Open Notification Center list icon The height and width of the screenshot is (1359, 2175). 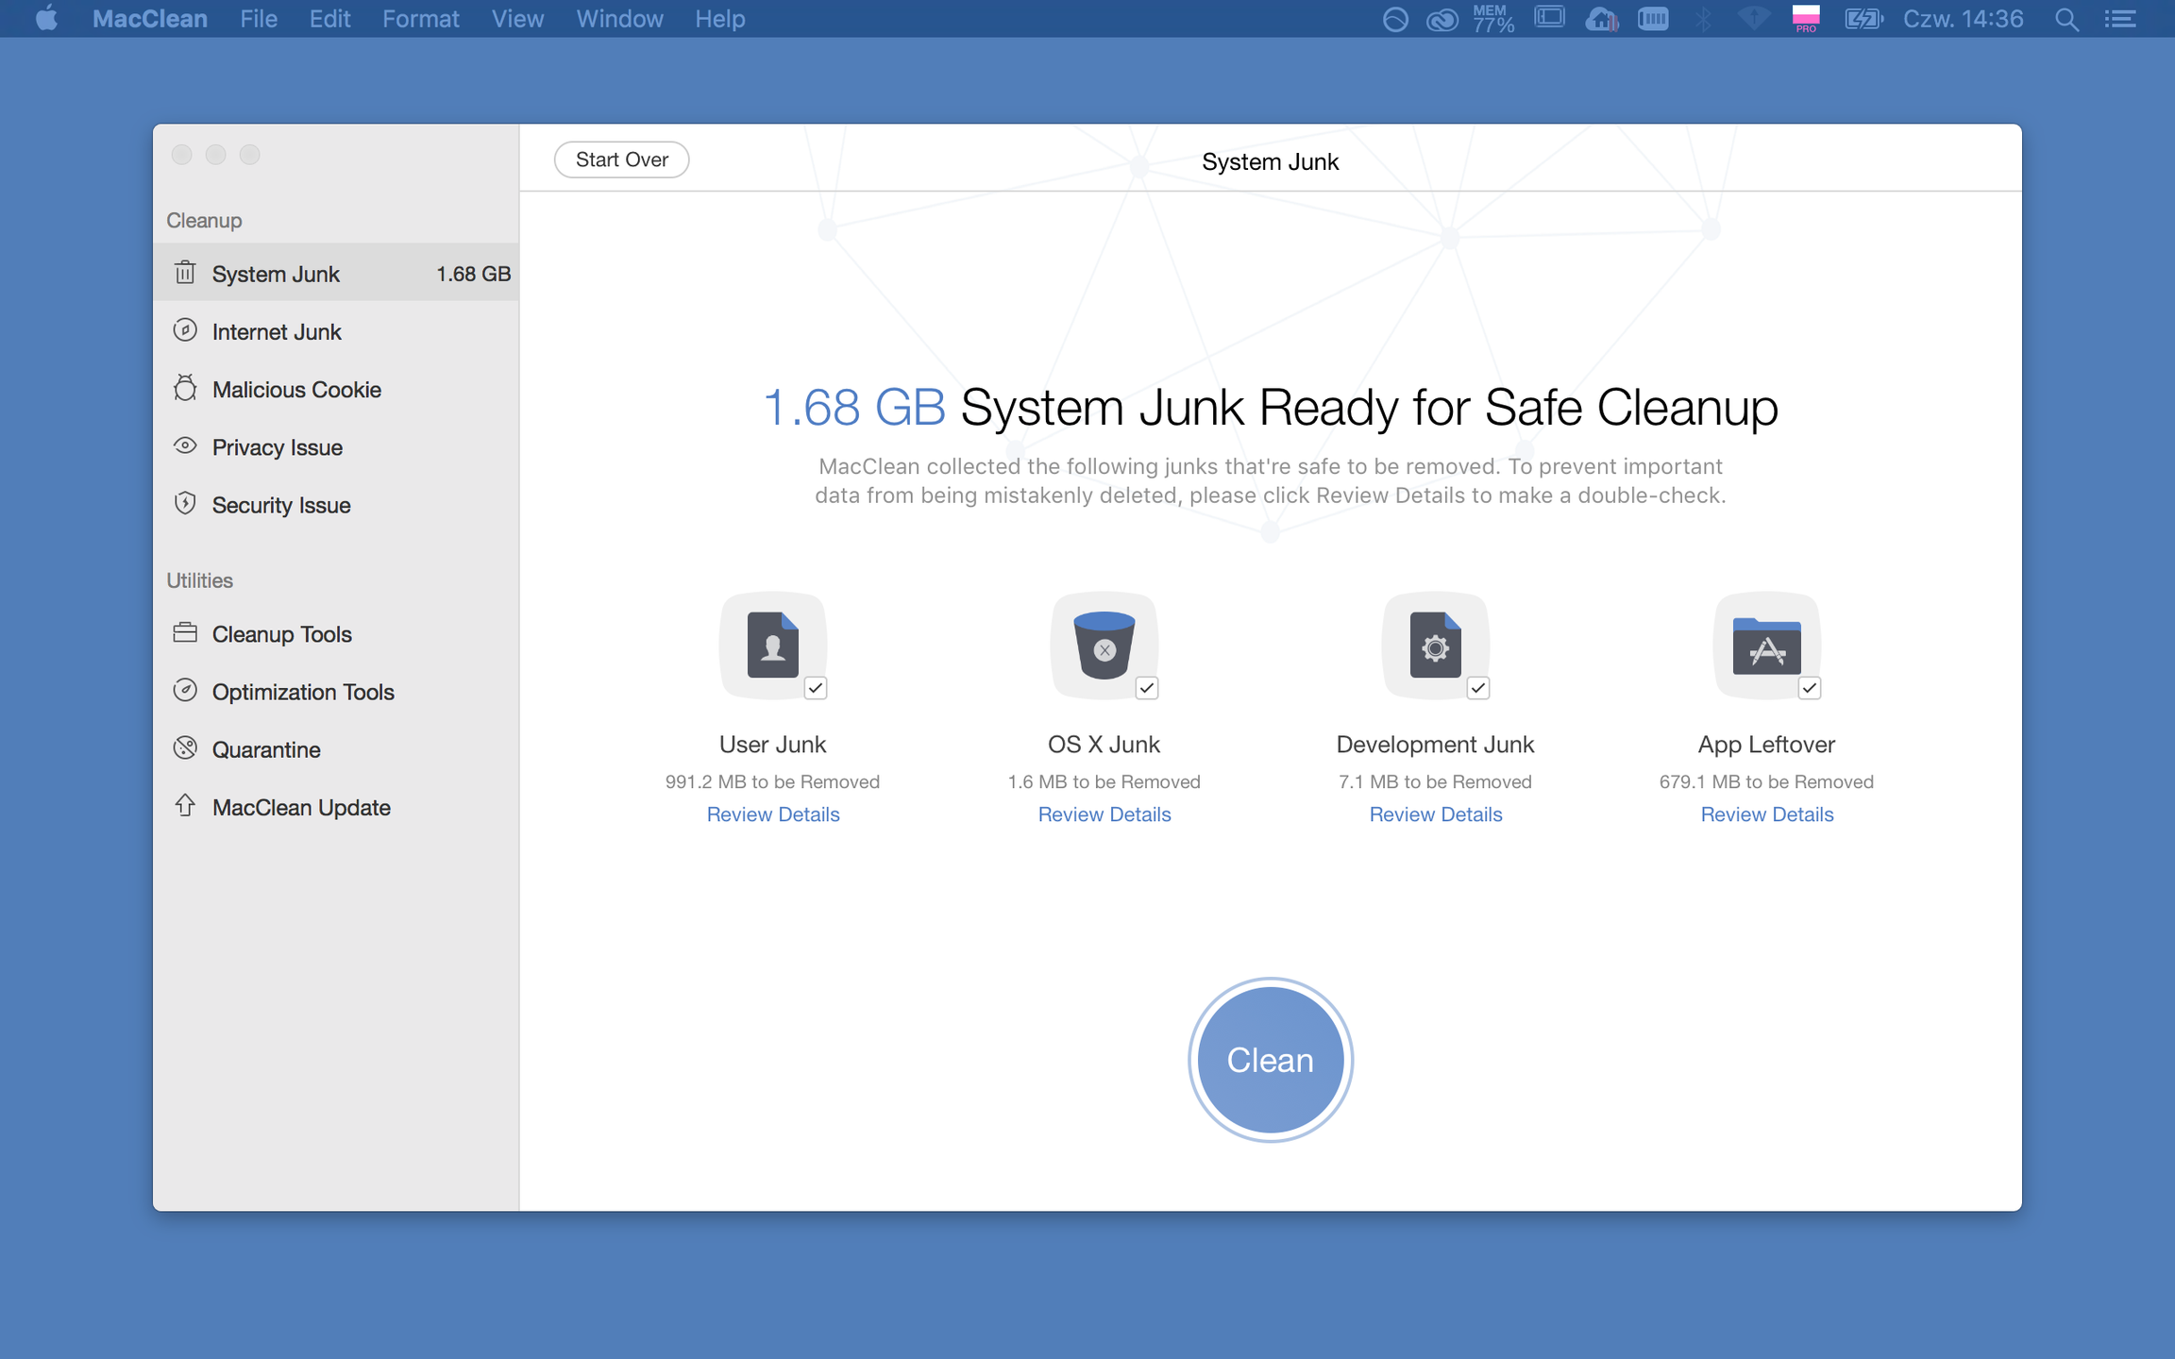pyautogui.click(x=2120, y=19)
